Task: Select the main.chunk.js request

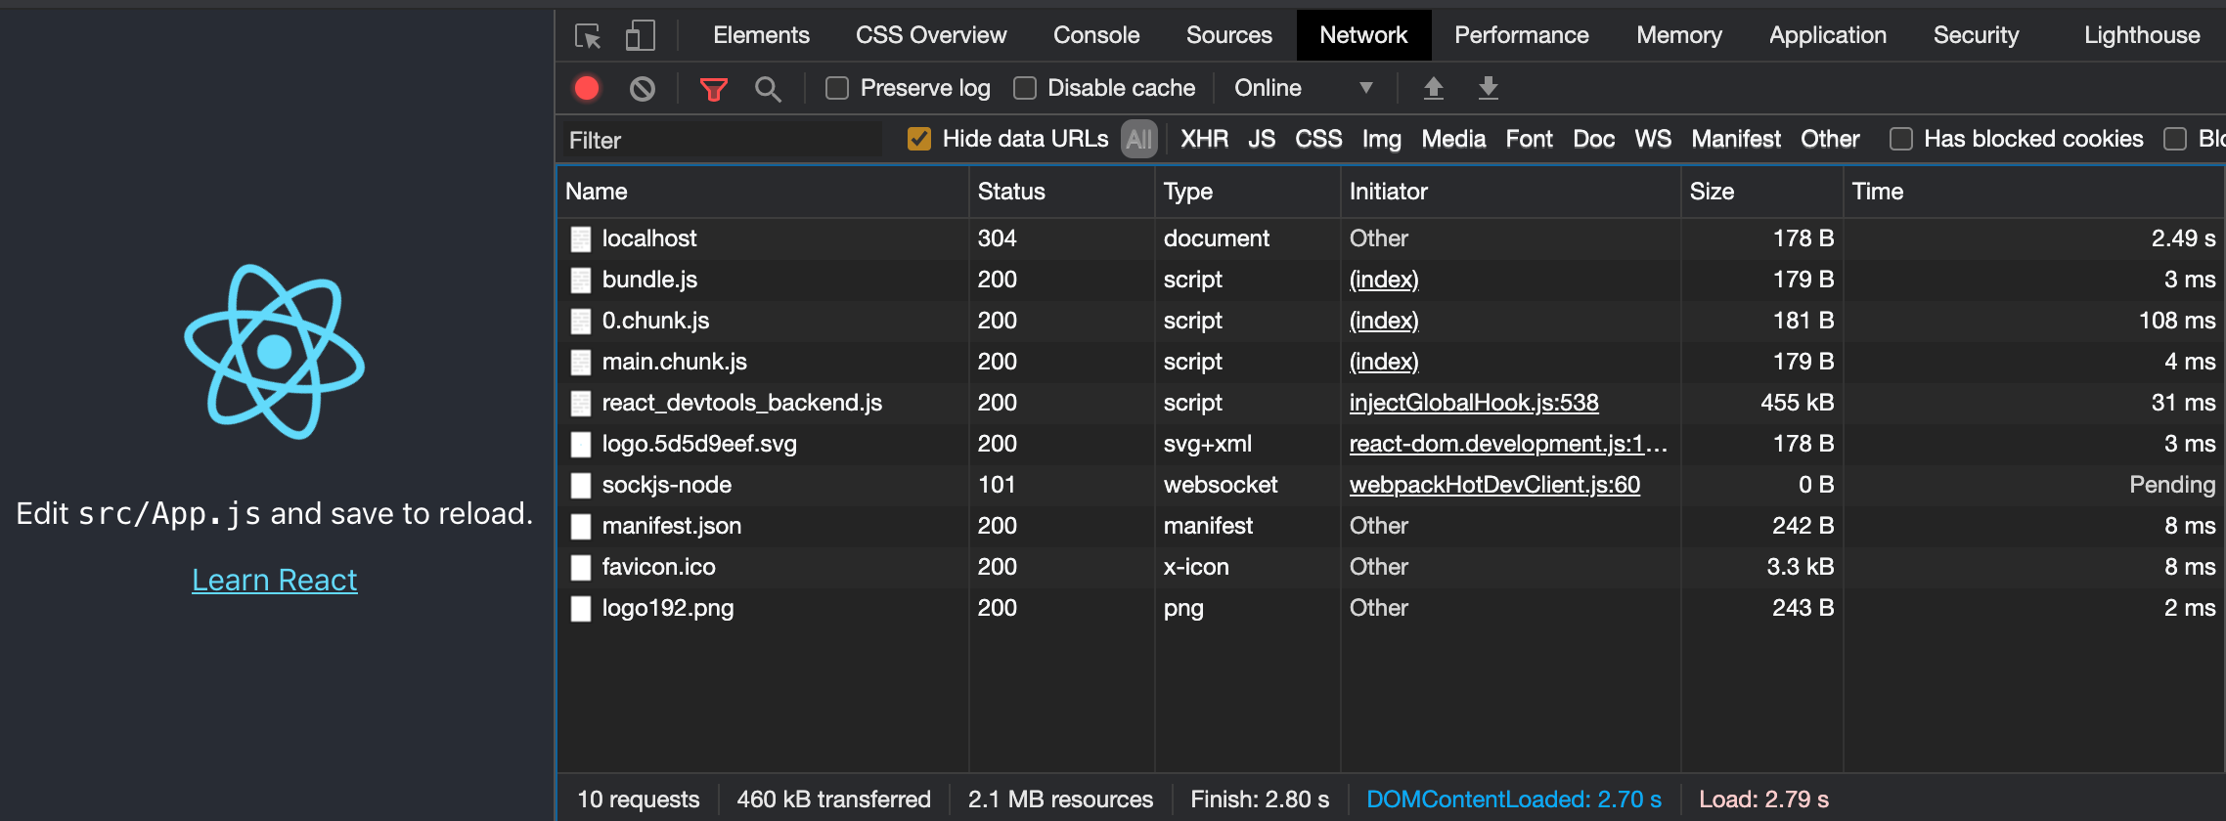Action: click(x=1391, y=362)
